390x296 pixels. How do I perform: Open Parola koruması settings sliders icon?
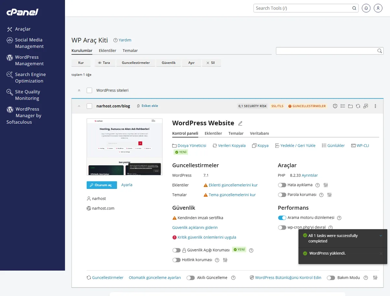point(330,195)
